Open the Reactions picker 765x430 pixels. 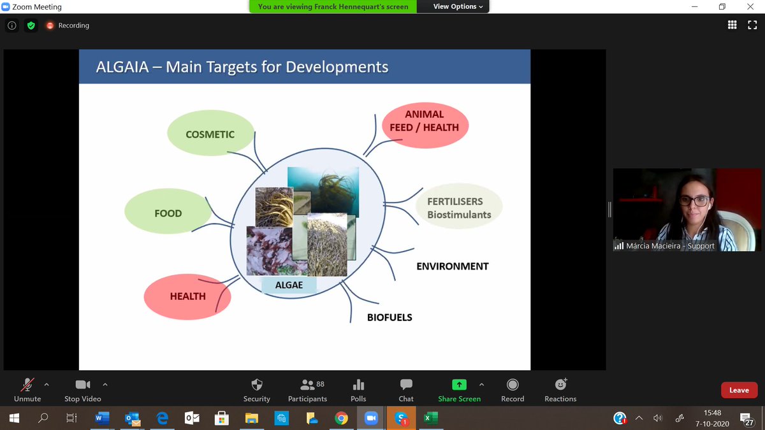pyautogui.click(x=560, y=389)
